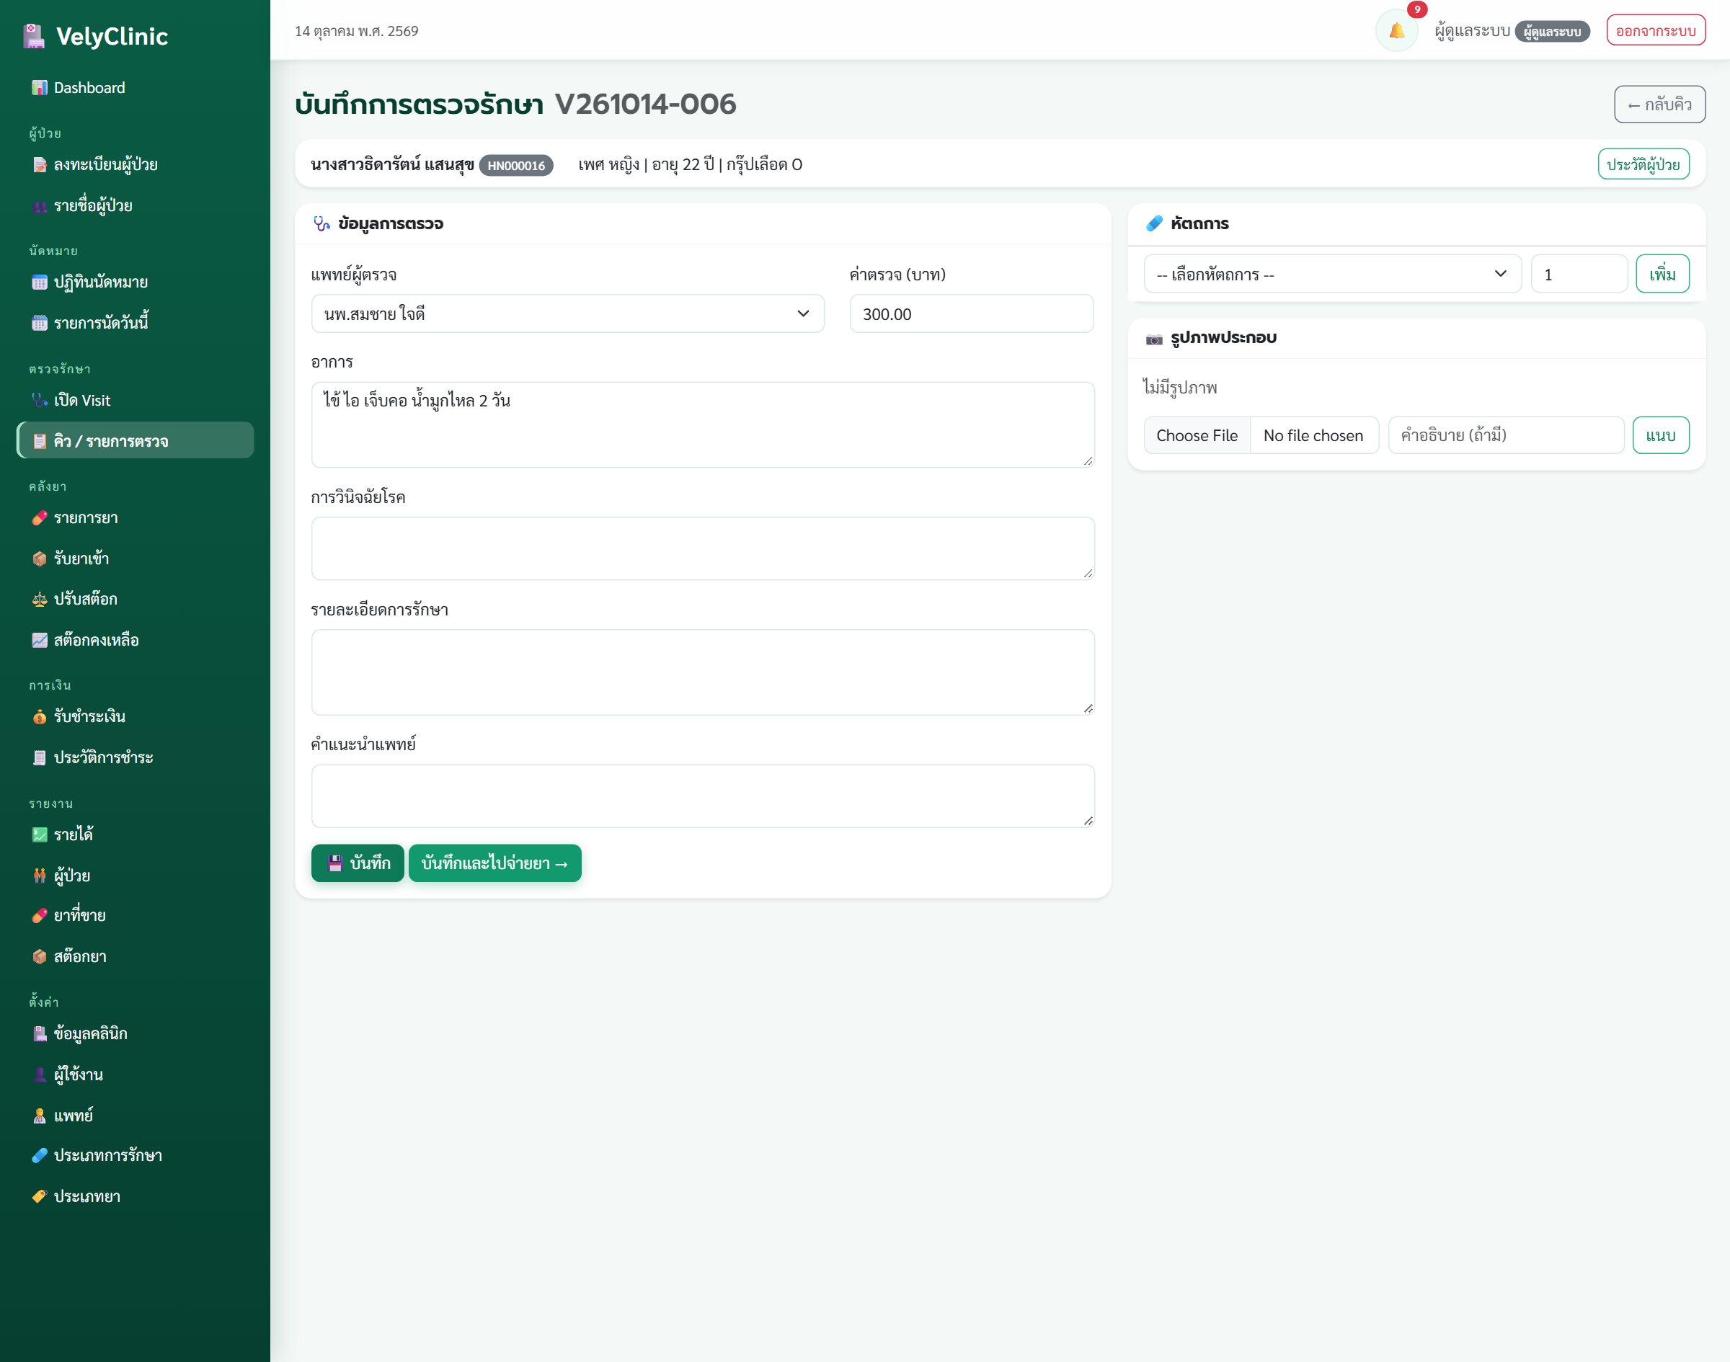Click the กลับคิว back button
This screenshot has height=1362, width=1730.
click(1659, 104)
